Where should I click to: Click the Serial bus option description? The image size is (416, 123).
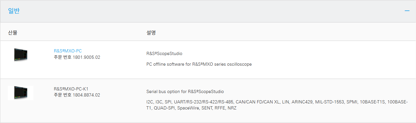click(x=185, y=92)
